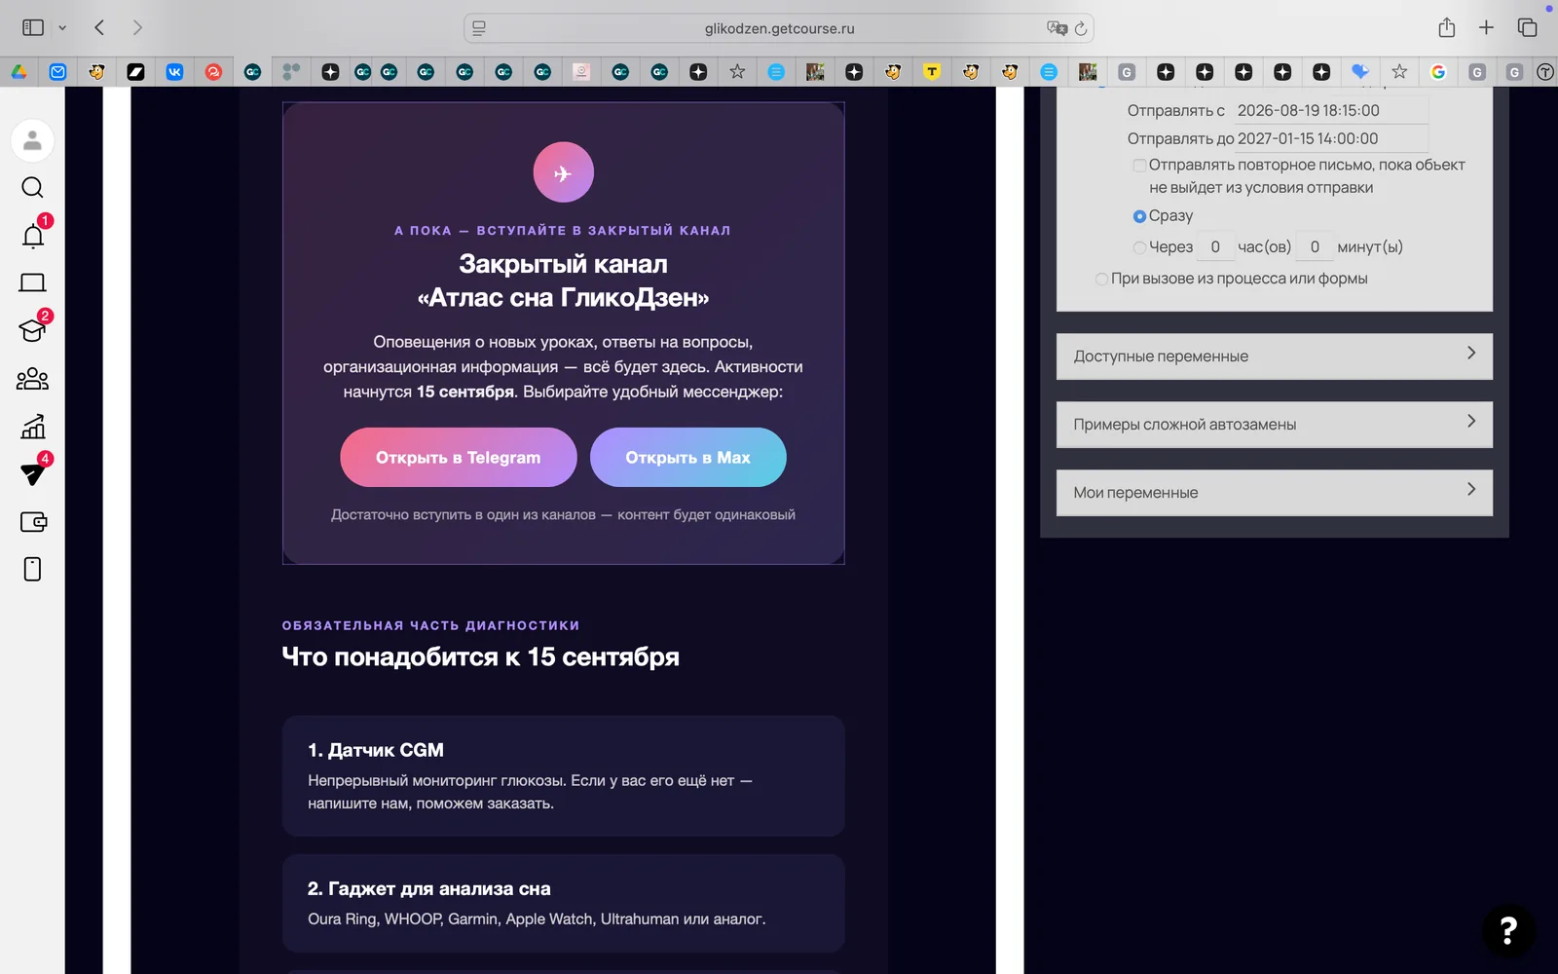1558x974 pixels.
Task: Open the laptop (website) section icon
Action: (32, 283)
